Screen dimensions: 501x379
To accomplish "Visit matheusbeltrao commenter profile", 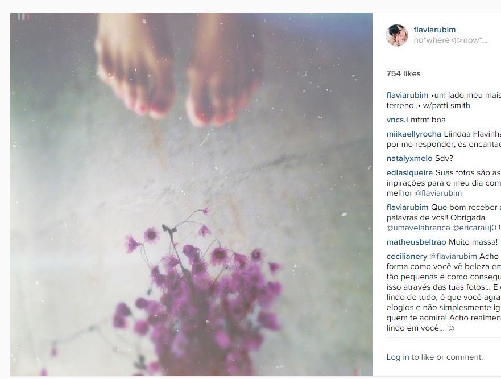I will pos(416,242).
